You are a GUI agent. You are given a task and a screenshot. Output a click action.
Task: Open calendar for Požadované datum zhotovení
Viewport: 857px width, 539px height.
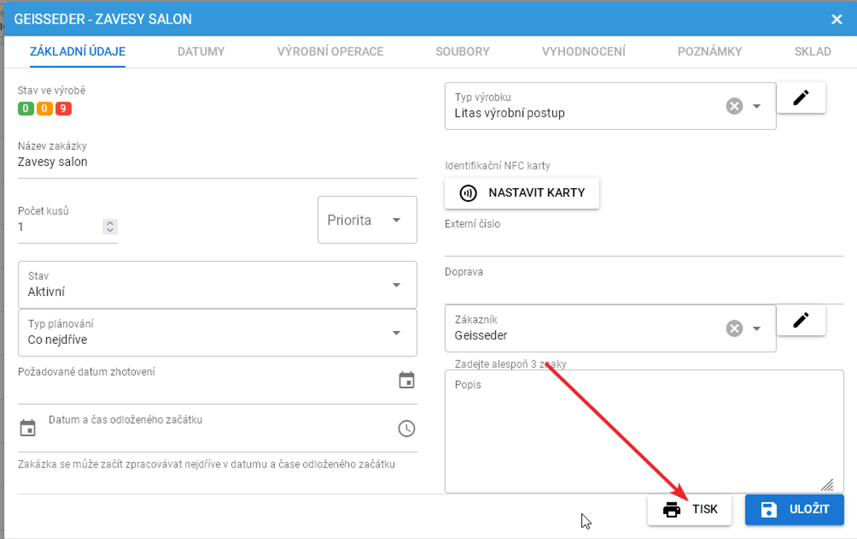[x=406, y=380]
